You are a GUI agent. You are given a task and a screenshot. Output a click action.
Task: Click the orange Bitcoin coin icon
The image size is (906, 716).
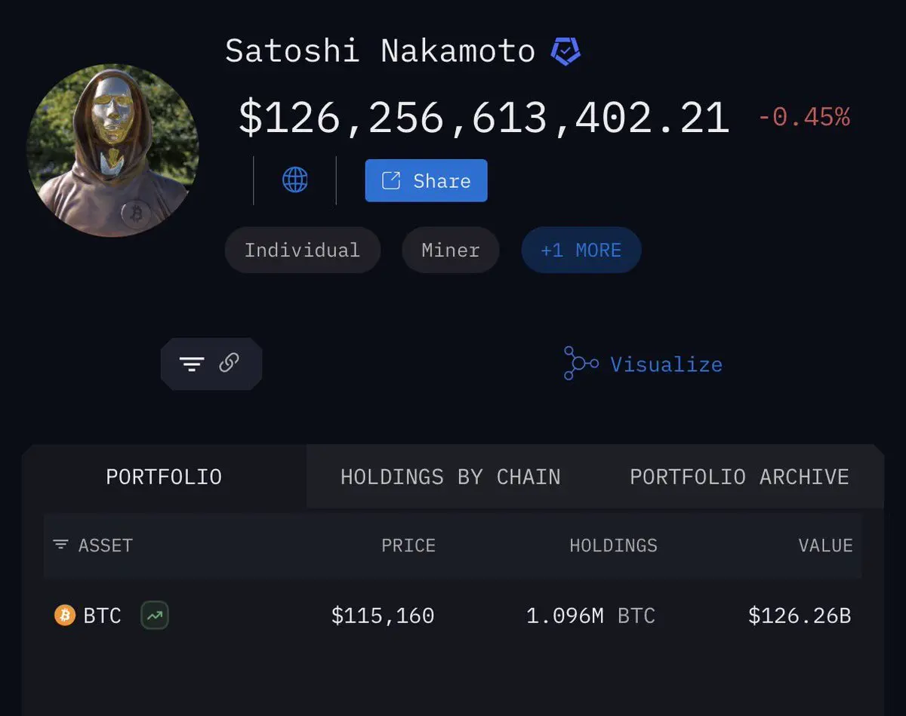[65, 616]
